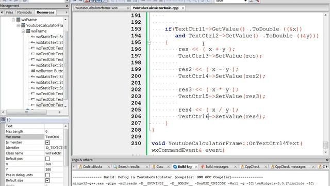Image resolution: width=330 pixels, height=186 pixels.
Task: Open the Code::Blocks log tab
Action: (93, 166)
